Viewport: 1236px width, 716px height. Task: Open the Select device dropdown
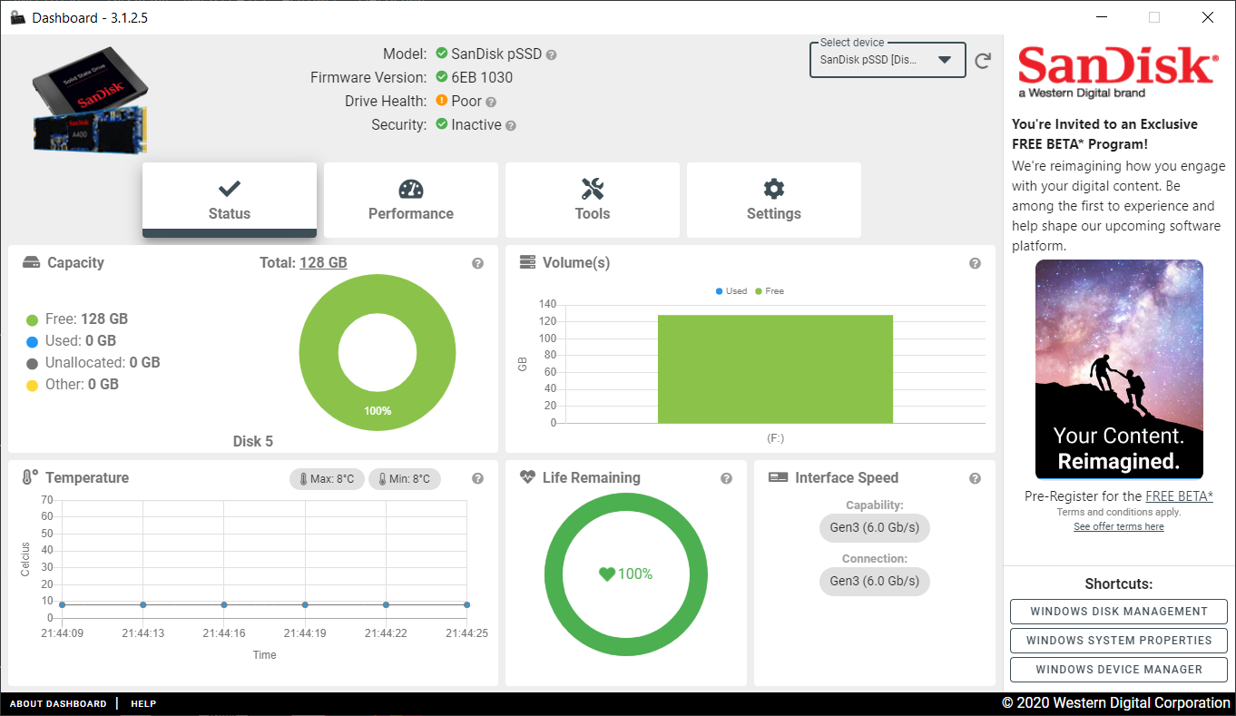pos(888,60)
